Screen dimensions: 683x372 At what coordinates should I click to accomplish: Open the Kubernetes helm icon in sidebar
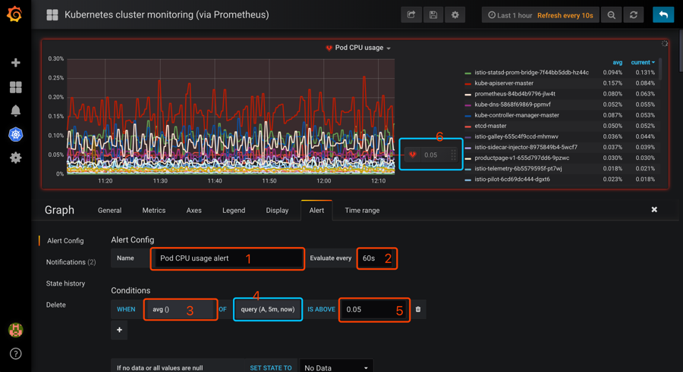(16, 134)
